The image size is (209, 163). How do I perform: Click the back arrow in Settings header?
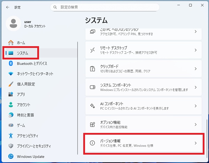(8, 7)
